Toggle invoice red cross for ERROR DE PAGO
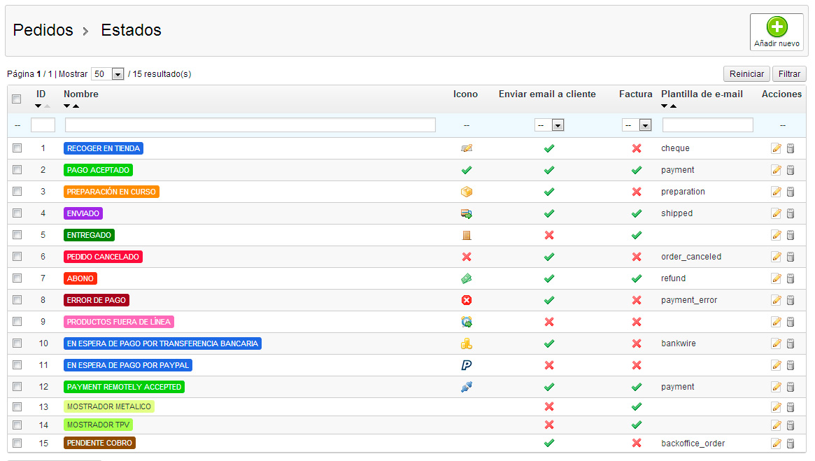The width and height of the screenshot is (815, 461). 637,300
